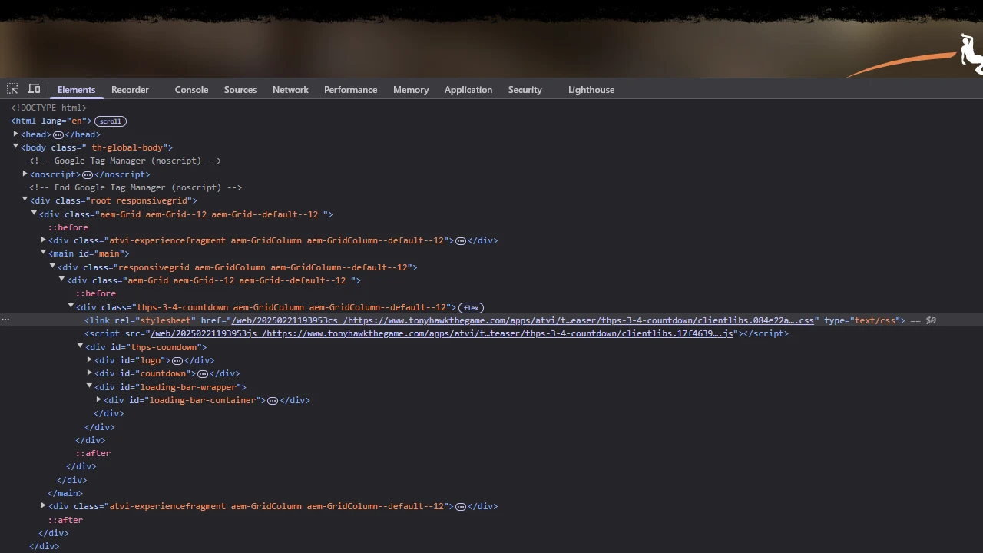The width and height of the screenshot is (983, 553).
Task: Collapse the loading-bar-wrapper div
Action: 89,386
